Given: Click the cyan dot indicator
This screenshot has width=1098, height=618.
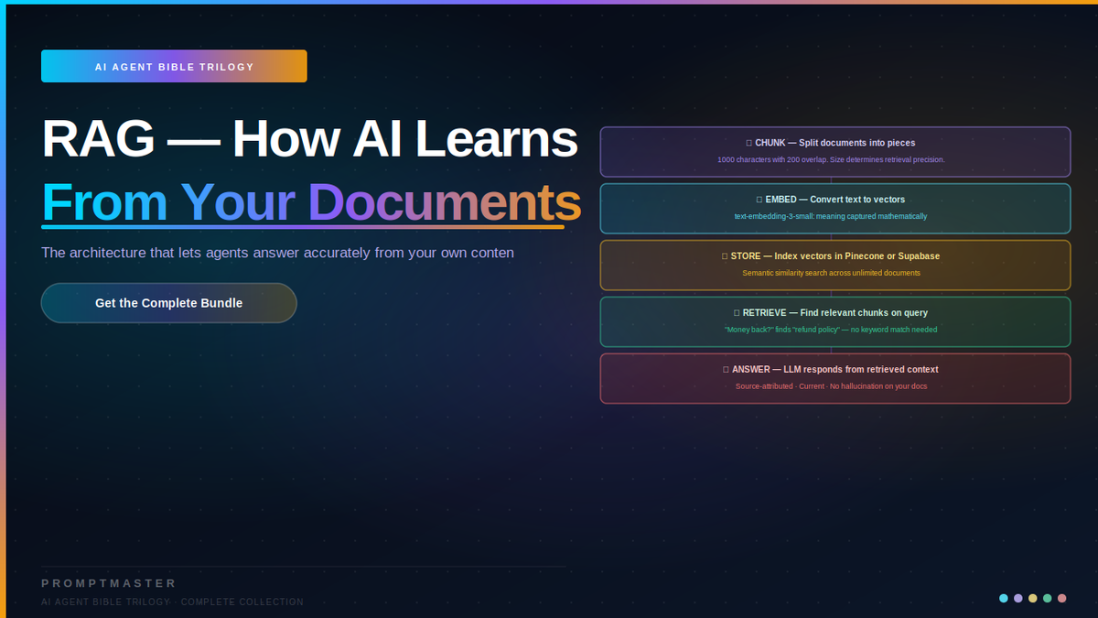Looking at the screenshot, I should tap(1004, 599).
